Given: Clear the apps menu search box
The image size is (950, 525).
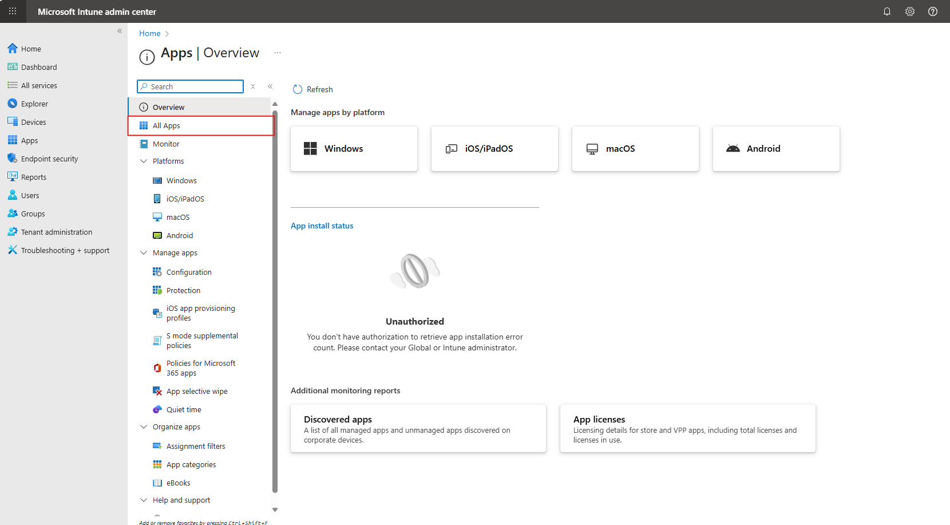Looking at the screenshot, I should click(253, 86).
